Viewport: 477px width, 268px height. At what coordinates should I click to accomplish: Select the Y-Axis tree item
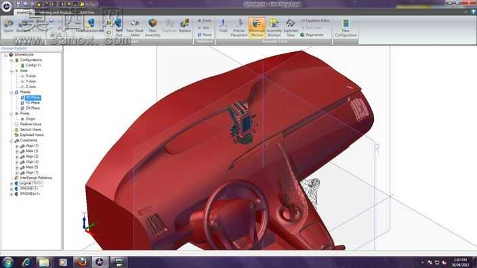click(30, 81)
